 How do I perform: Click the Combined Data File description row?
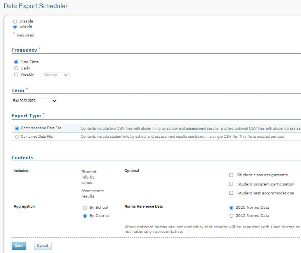(x=183, y=137)
